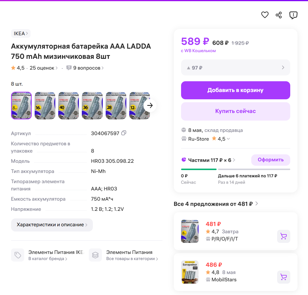Screen dimensions: 308x295
Task: Expand all 4 offers from 481 ₽
Action: click(x=216, y=204)
